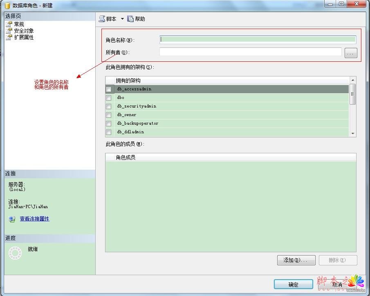Screen dimensions: 370x296
Task: Check the db_accessadmin schema checkbox
Action: [x=109, y=89]
